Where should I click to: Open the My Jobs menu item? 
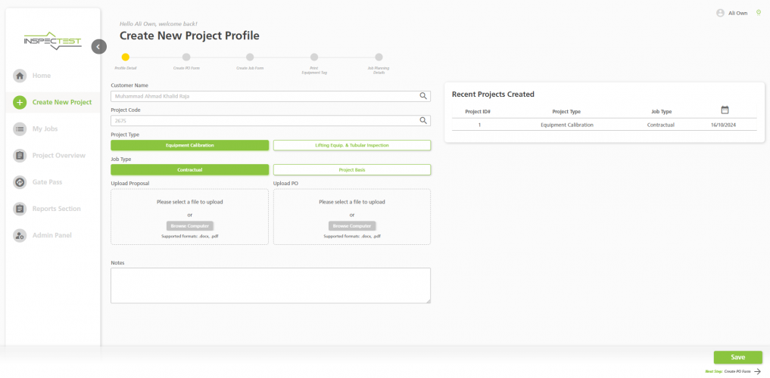pyautogui.click(x=45, y=129)
